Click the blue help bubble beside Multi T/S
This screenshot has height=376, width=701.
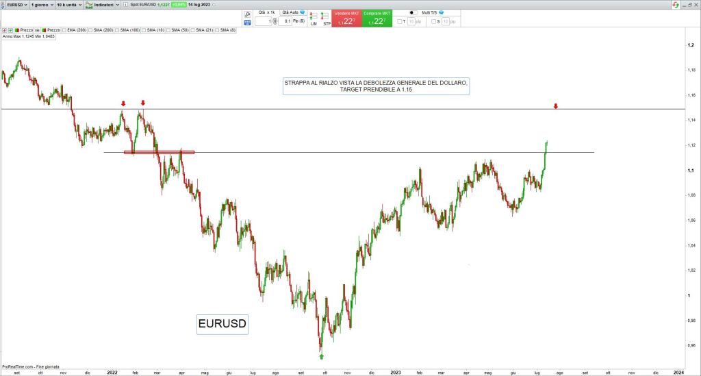(x=442, y=12)
